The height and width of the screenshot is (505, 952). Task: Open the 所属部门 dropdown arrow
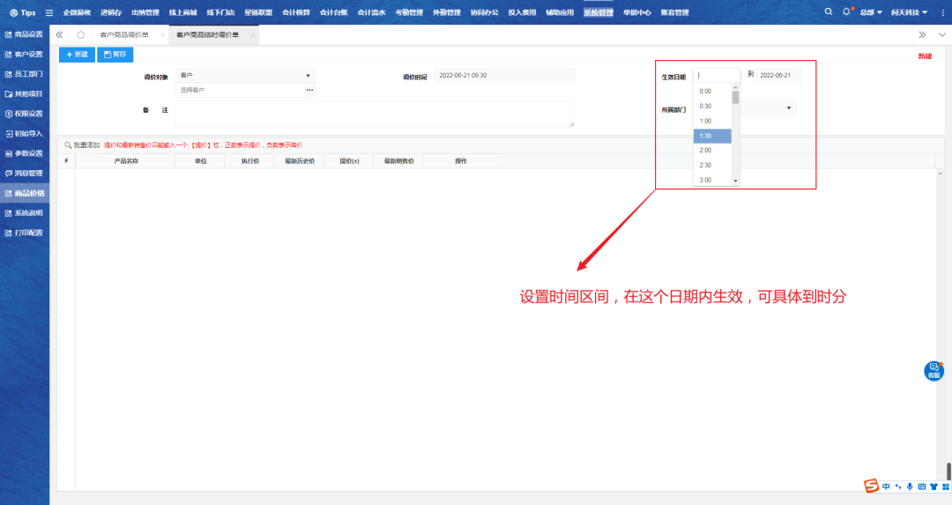[x=788, y=108]
